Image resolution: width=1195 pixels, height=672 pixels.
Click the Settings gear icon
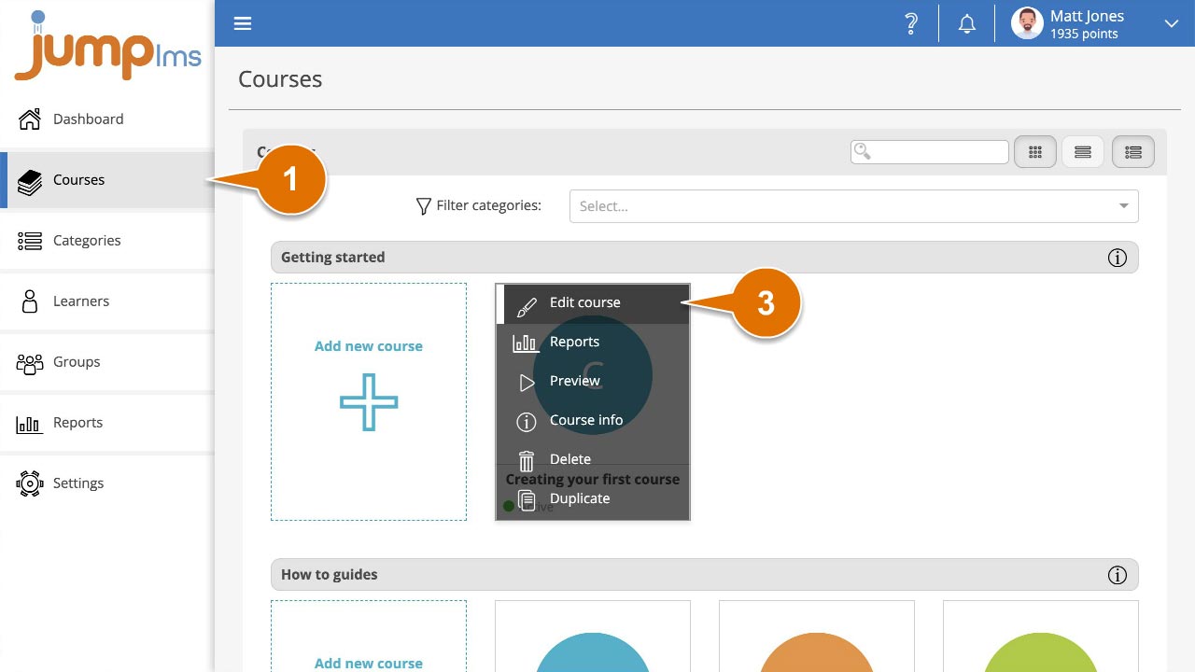[30, 483]
